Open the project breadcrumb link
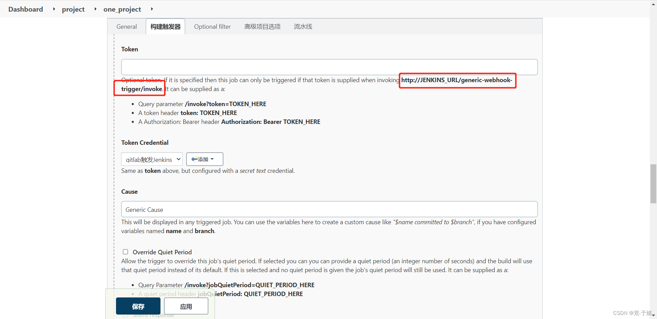Image resolution: width=657 pixels, height=319 pixels. tap(73, 9)
